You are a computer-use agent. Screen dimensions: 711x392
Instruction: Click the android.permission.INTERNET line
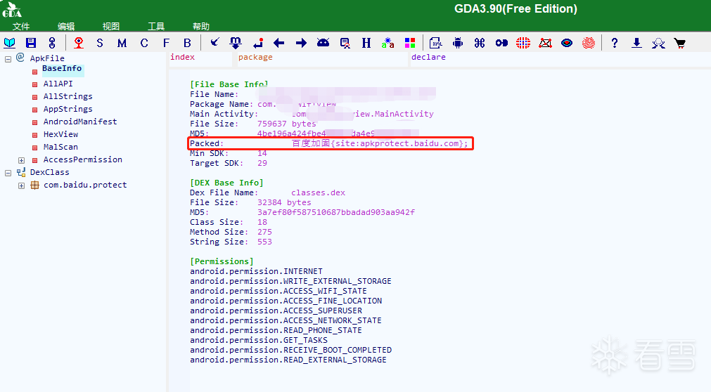(256, 271)
